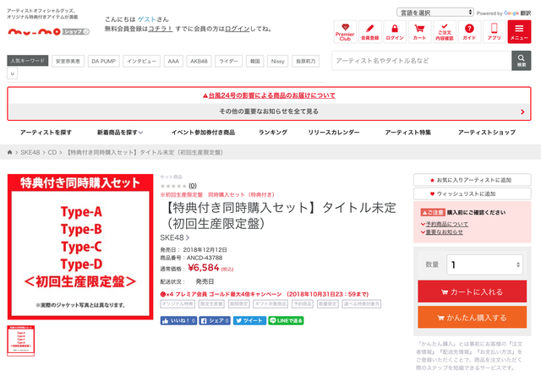
Task: Open the shopping cart icon
Action: (x=419, y=32)
